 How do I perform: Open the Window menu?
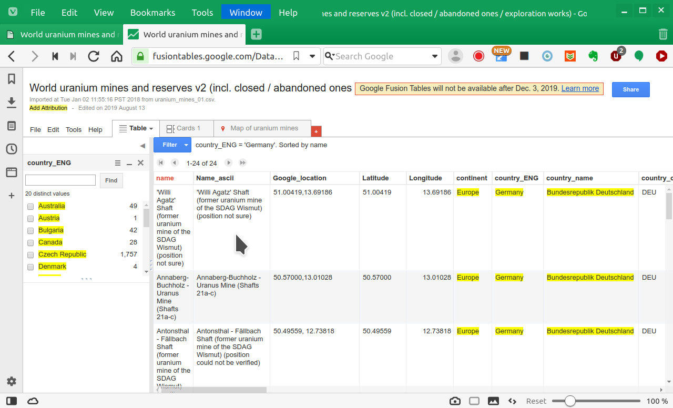(x=246, y=12)
